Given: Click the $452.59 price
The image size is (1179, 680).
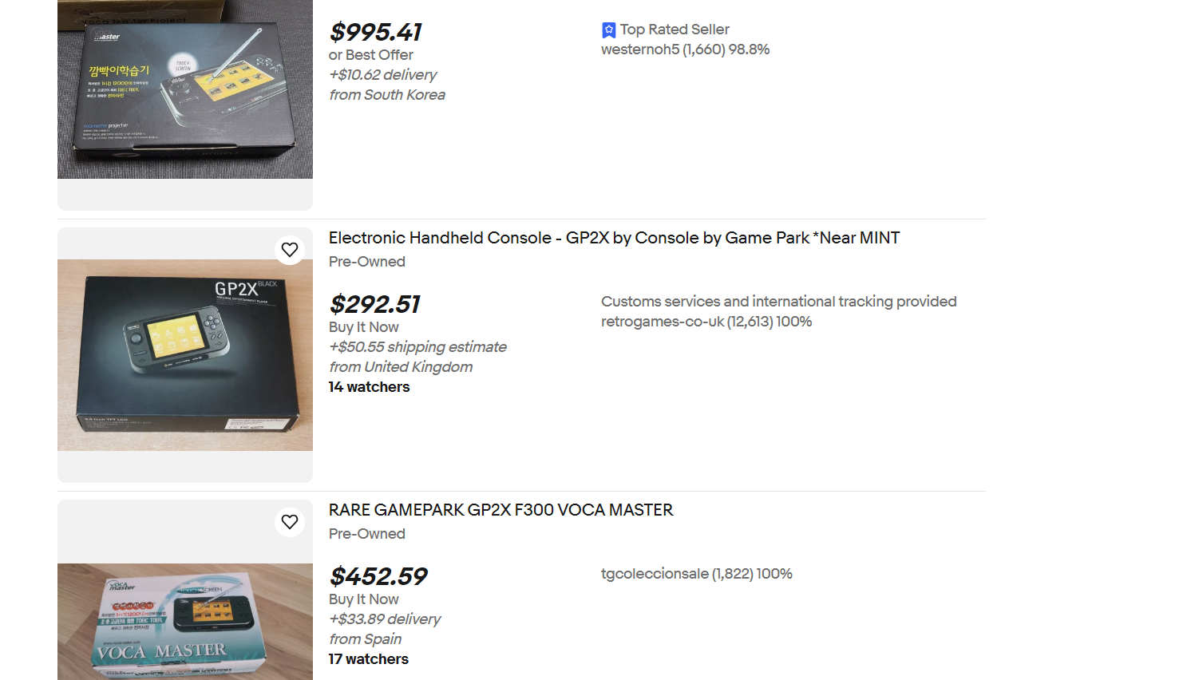Looking at the screenshot, I should 378,576.
